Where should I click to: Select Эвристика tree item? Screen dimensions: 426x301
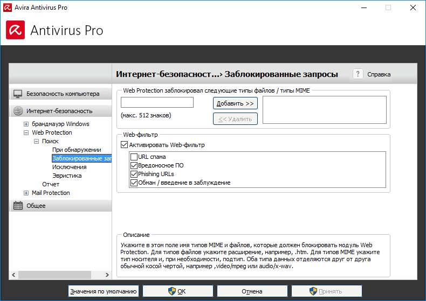(x=67, y=176)
